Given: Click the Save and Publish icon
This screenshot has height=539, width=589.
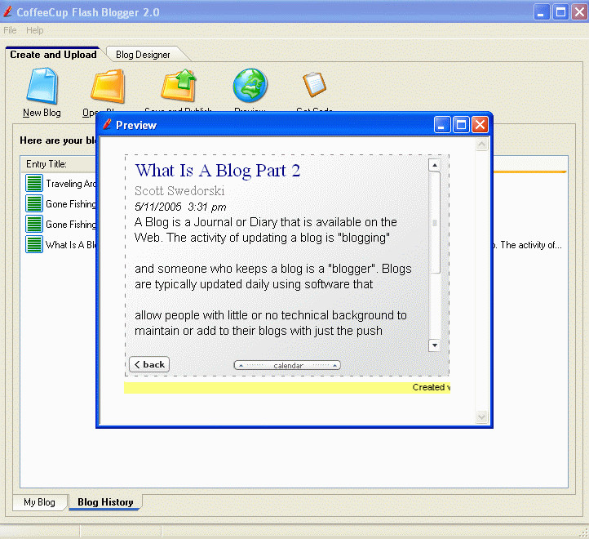Looking at the screenshot, I should tap(179, 86).
